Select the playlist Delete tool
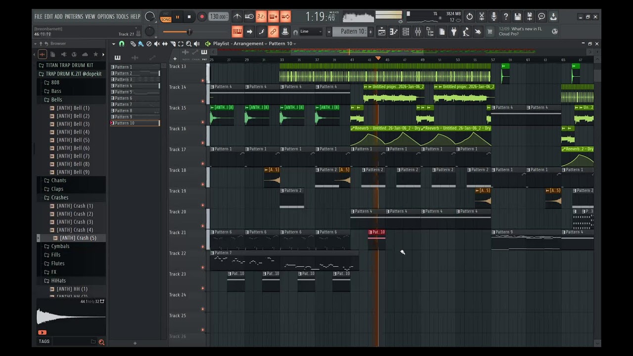Image resolution: width=633 pixels, height=356 pixels. 149,44
